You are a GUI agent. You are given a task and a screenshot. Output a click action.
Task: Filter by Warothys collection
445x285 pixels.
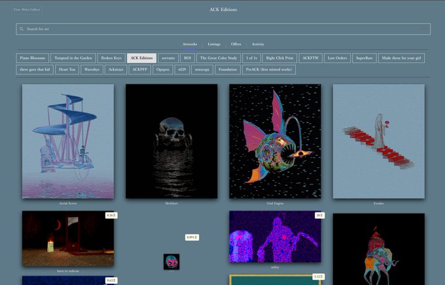[x=92, y=69]
